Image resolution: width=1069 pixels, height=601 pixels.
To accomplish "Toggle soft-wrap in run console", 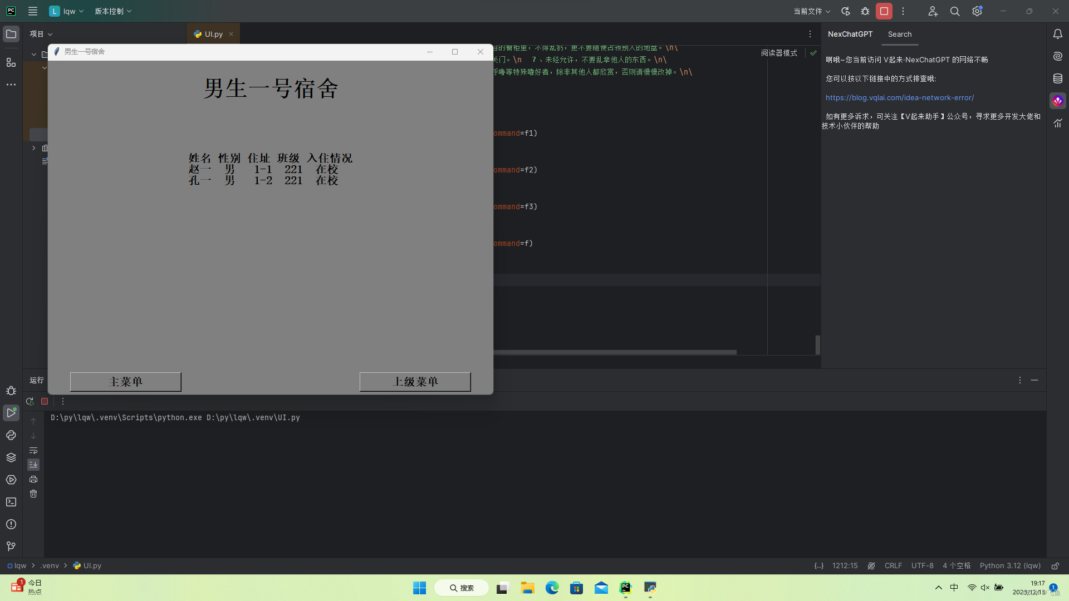I will [x=33, y=450].
